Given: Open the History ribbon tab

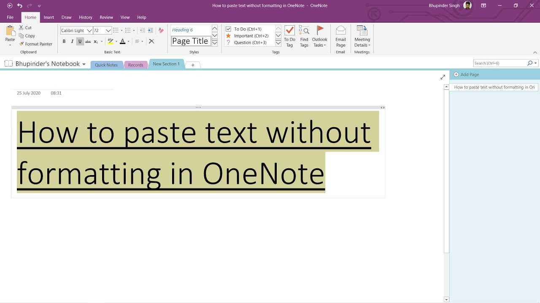Looking at the screenshot, I should (x=86, y=17).
